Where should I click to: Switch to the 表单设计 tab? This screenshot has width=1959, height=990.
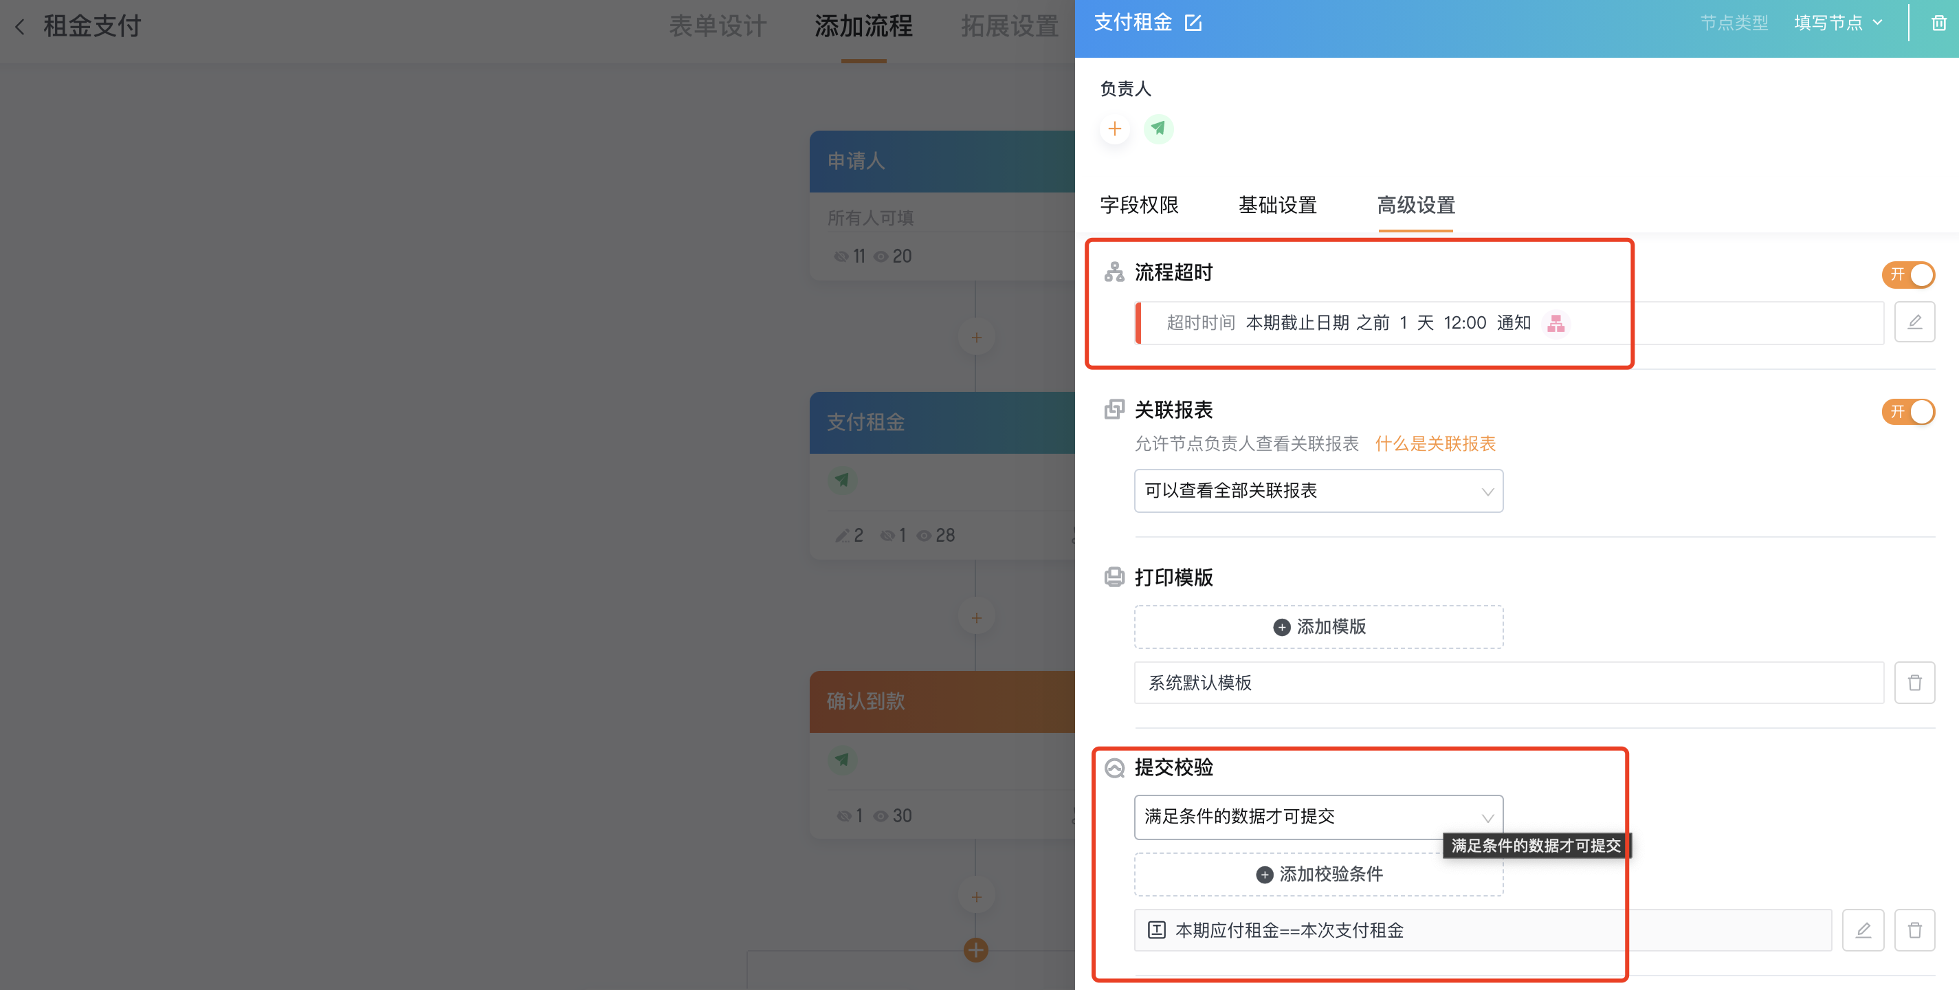[x=717, y=27]
